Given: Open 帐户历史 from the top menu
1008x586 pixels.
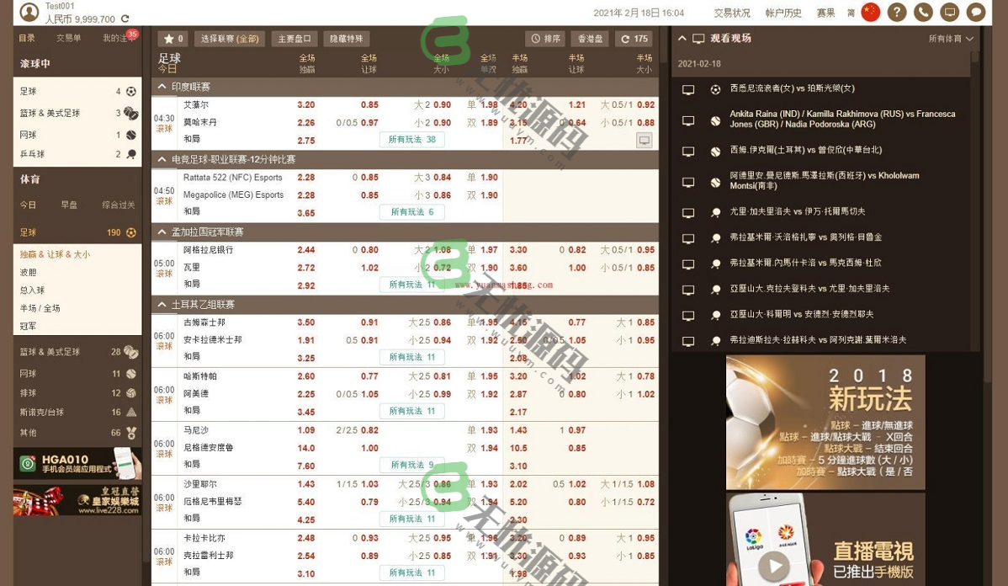Looking at the screenshot, I should click(783, 13).
